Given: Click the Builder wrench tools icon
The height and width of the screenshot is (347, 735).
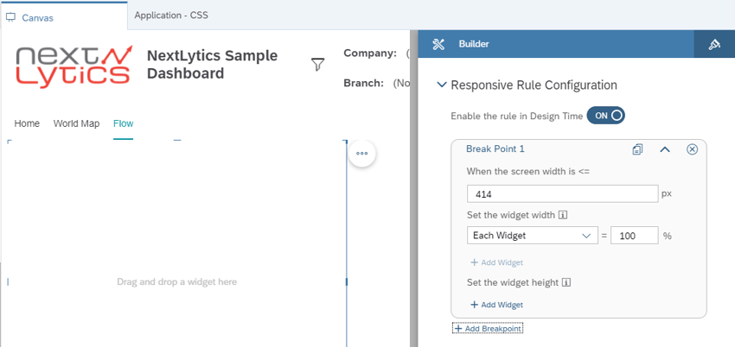Looking at the screenshot, I should click(x=438, y=44).
